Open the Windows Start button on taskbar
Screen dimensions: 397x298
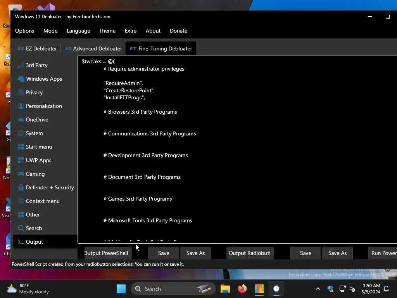click(121, 289)
